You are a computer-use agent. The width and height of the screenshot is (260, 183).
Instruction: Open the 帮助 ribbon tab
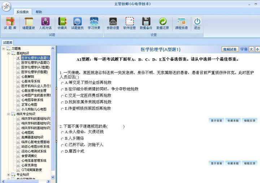click(x=39, y=12)
